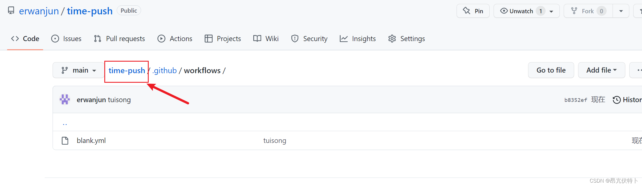Open erwanjun user profile link
Screen dimensions: 642x186
pos(39,11)
